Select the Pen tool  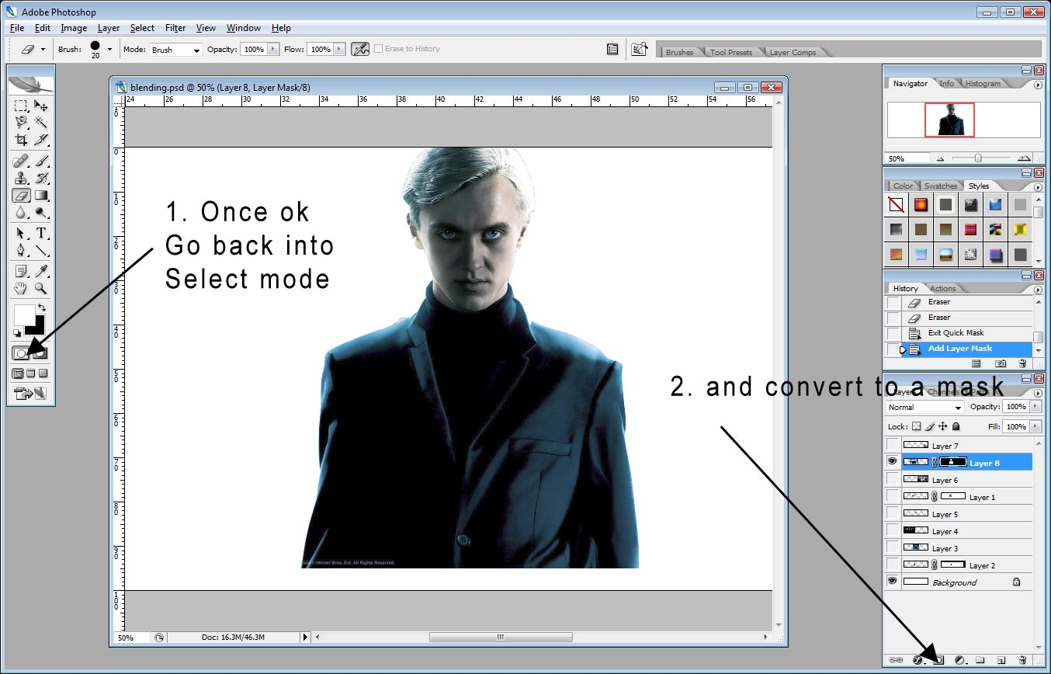click(21, 251)
